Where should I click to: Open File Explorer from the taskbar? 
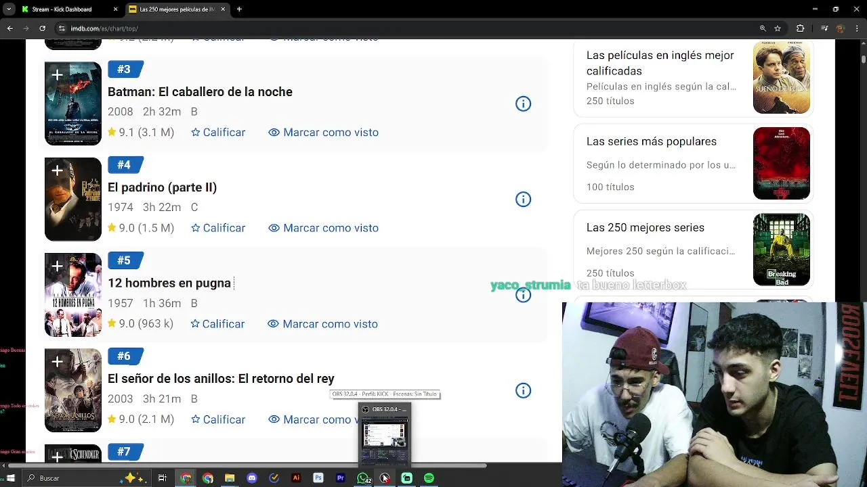click(230, 478)
